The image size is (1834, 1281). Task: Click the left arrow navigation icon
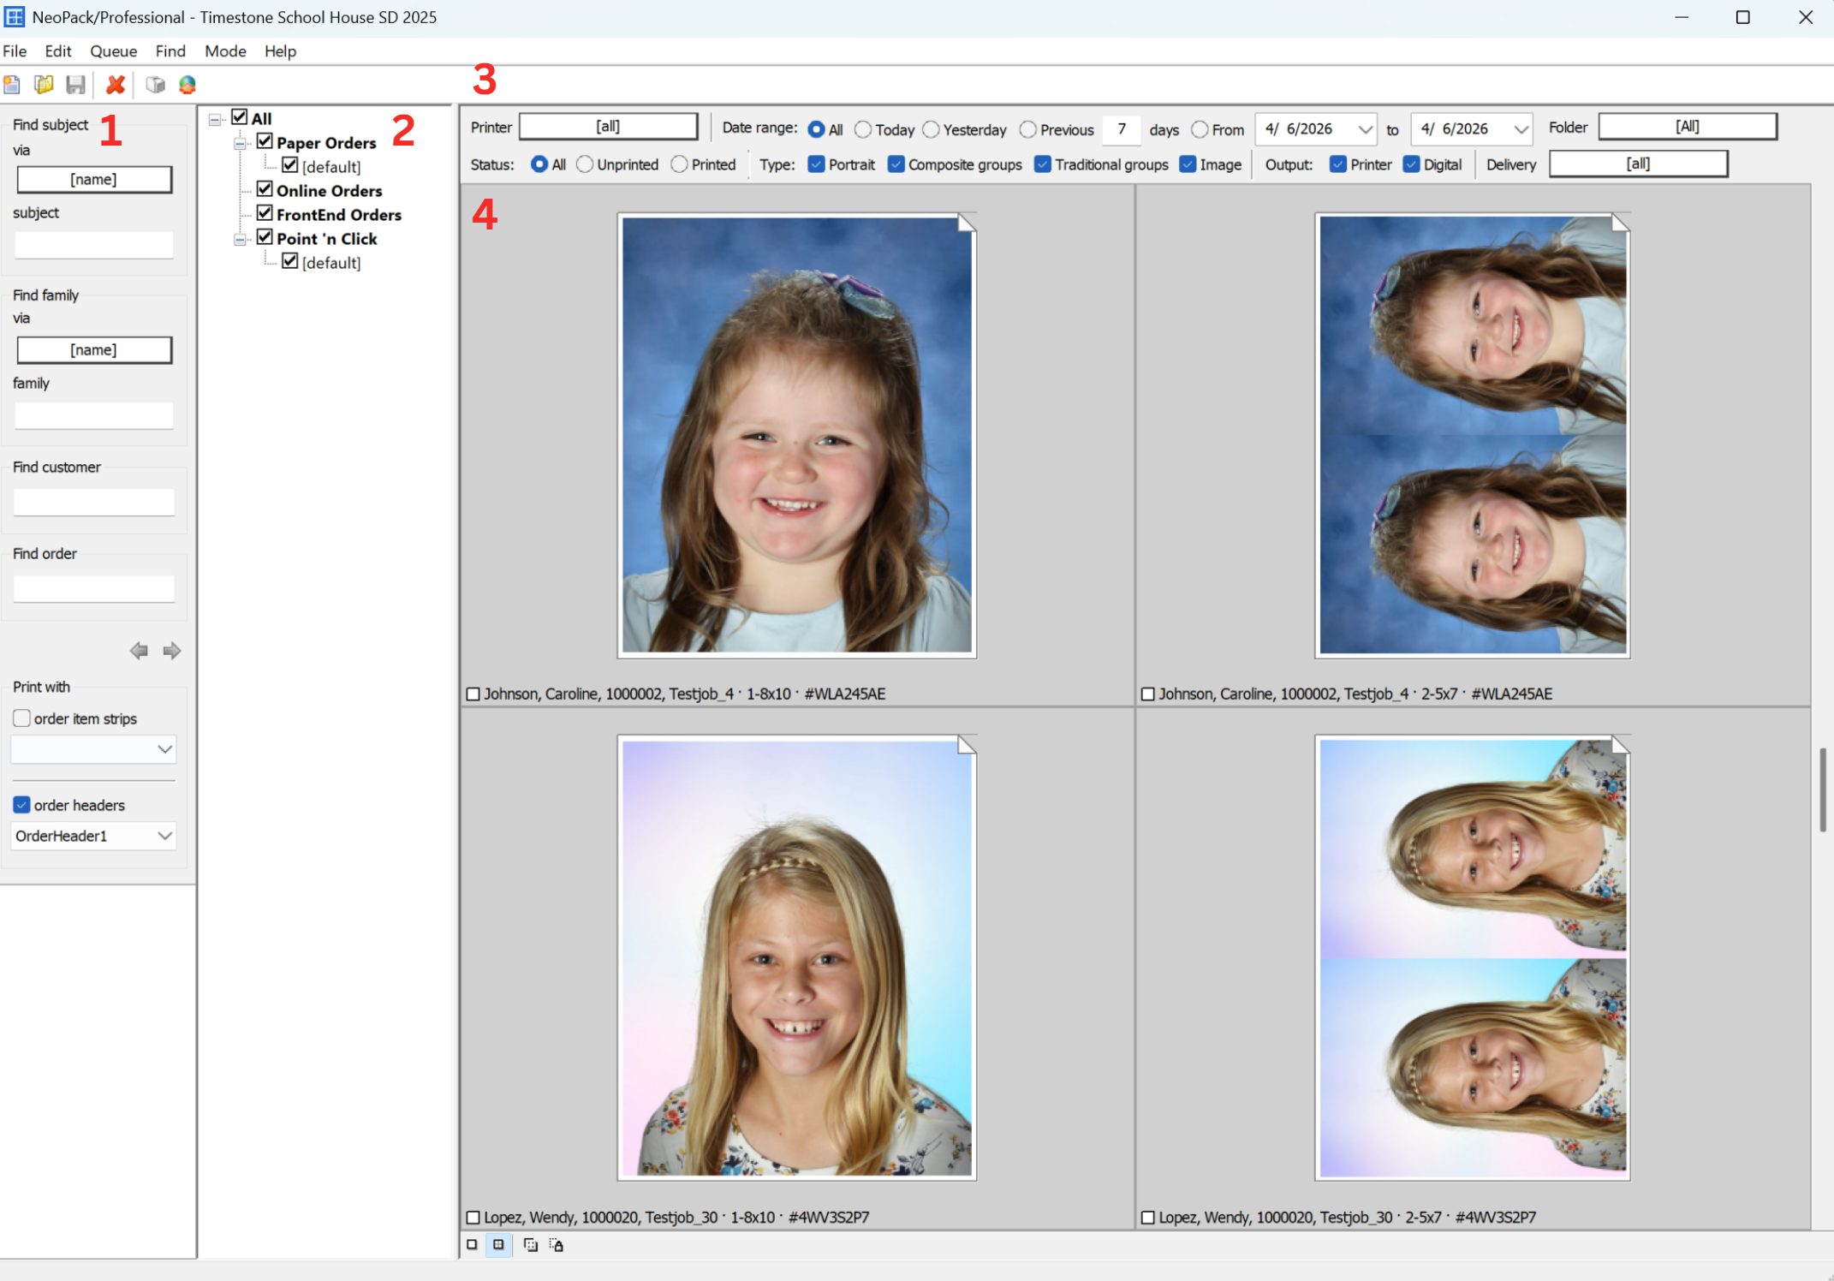click(139, 651)
